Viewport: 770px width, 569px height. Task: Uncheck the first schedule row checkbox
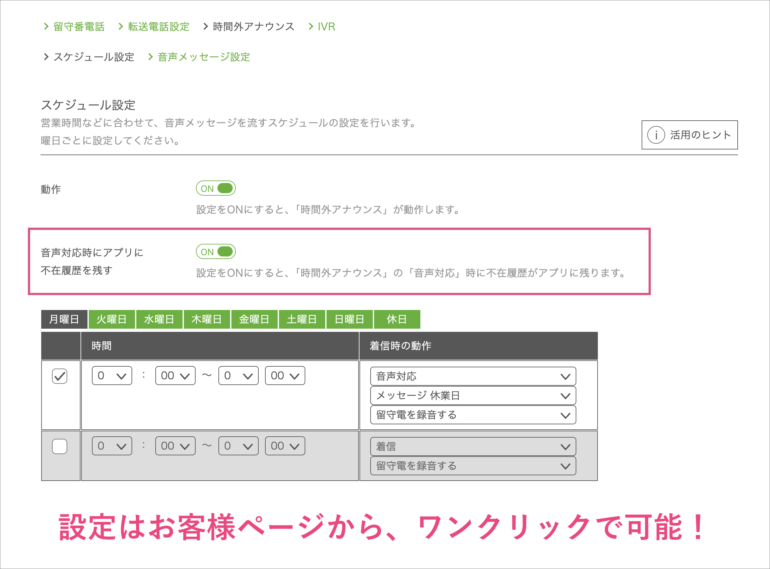pos(59,376)
